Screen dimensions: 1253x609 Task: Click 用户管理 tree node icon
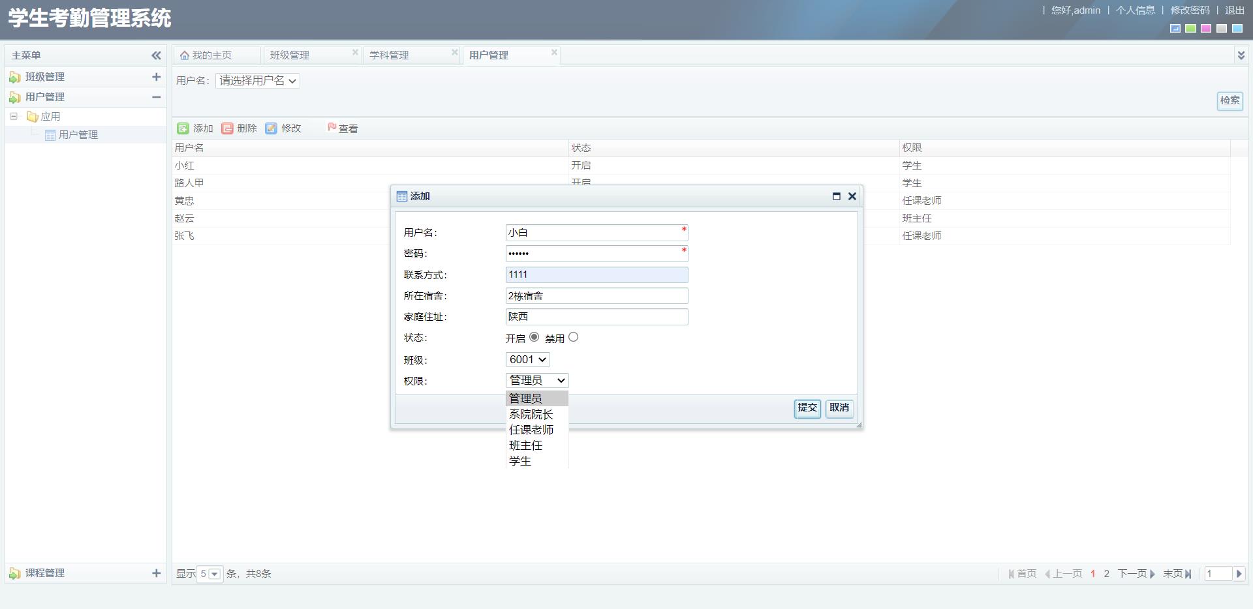point(50,135)
